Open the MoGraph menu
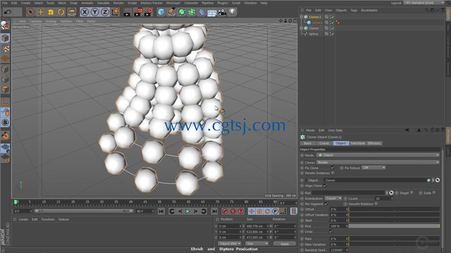The image size is (451, 253). pos(173,3)
